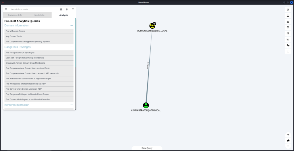Click the DOMAIN ADMINS@HTB.LOCAL label
The height and width of the screenshot is (151, 294).
pyautogui.click(x=152, y=31)
